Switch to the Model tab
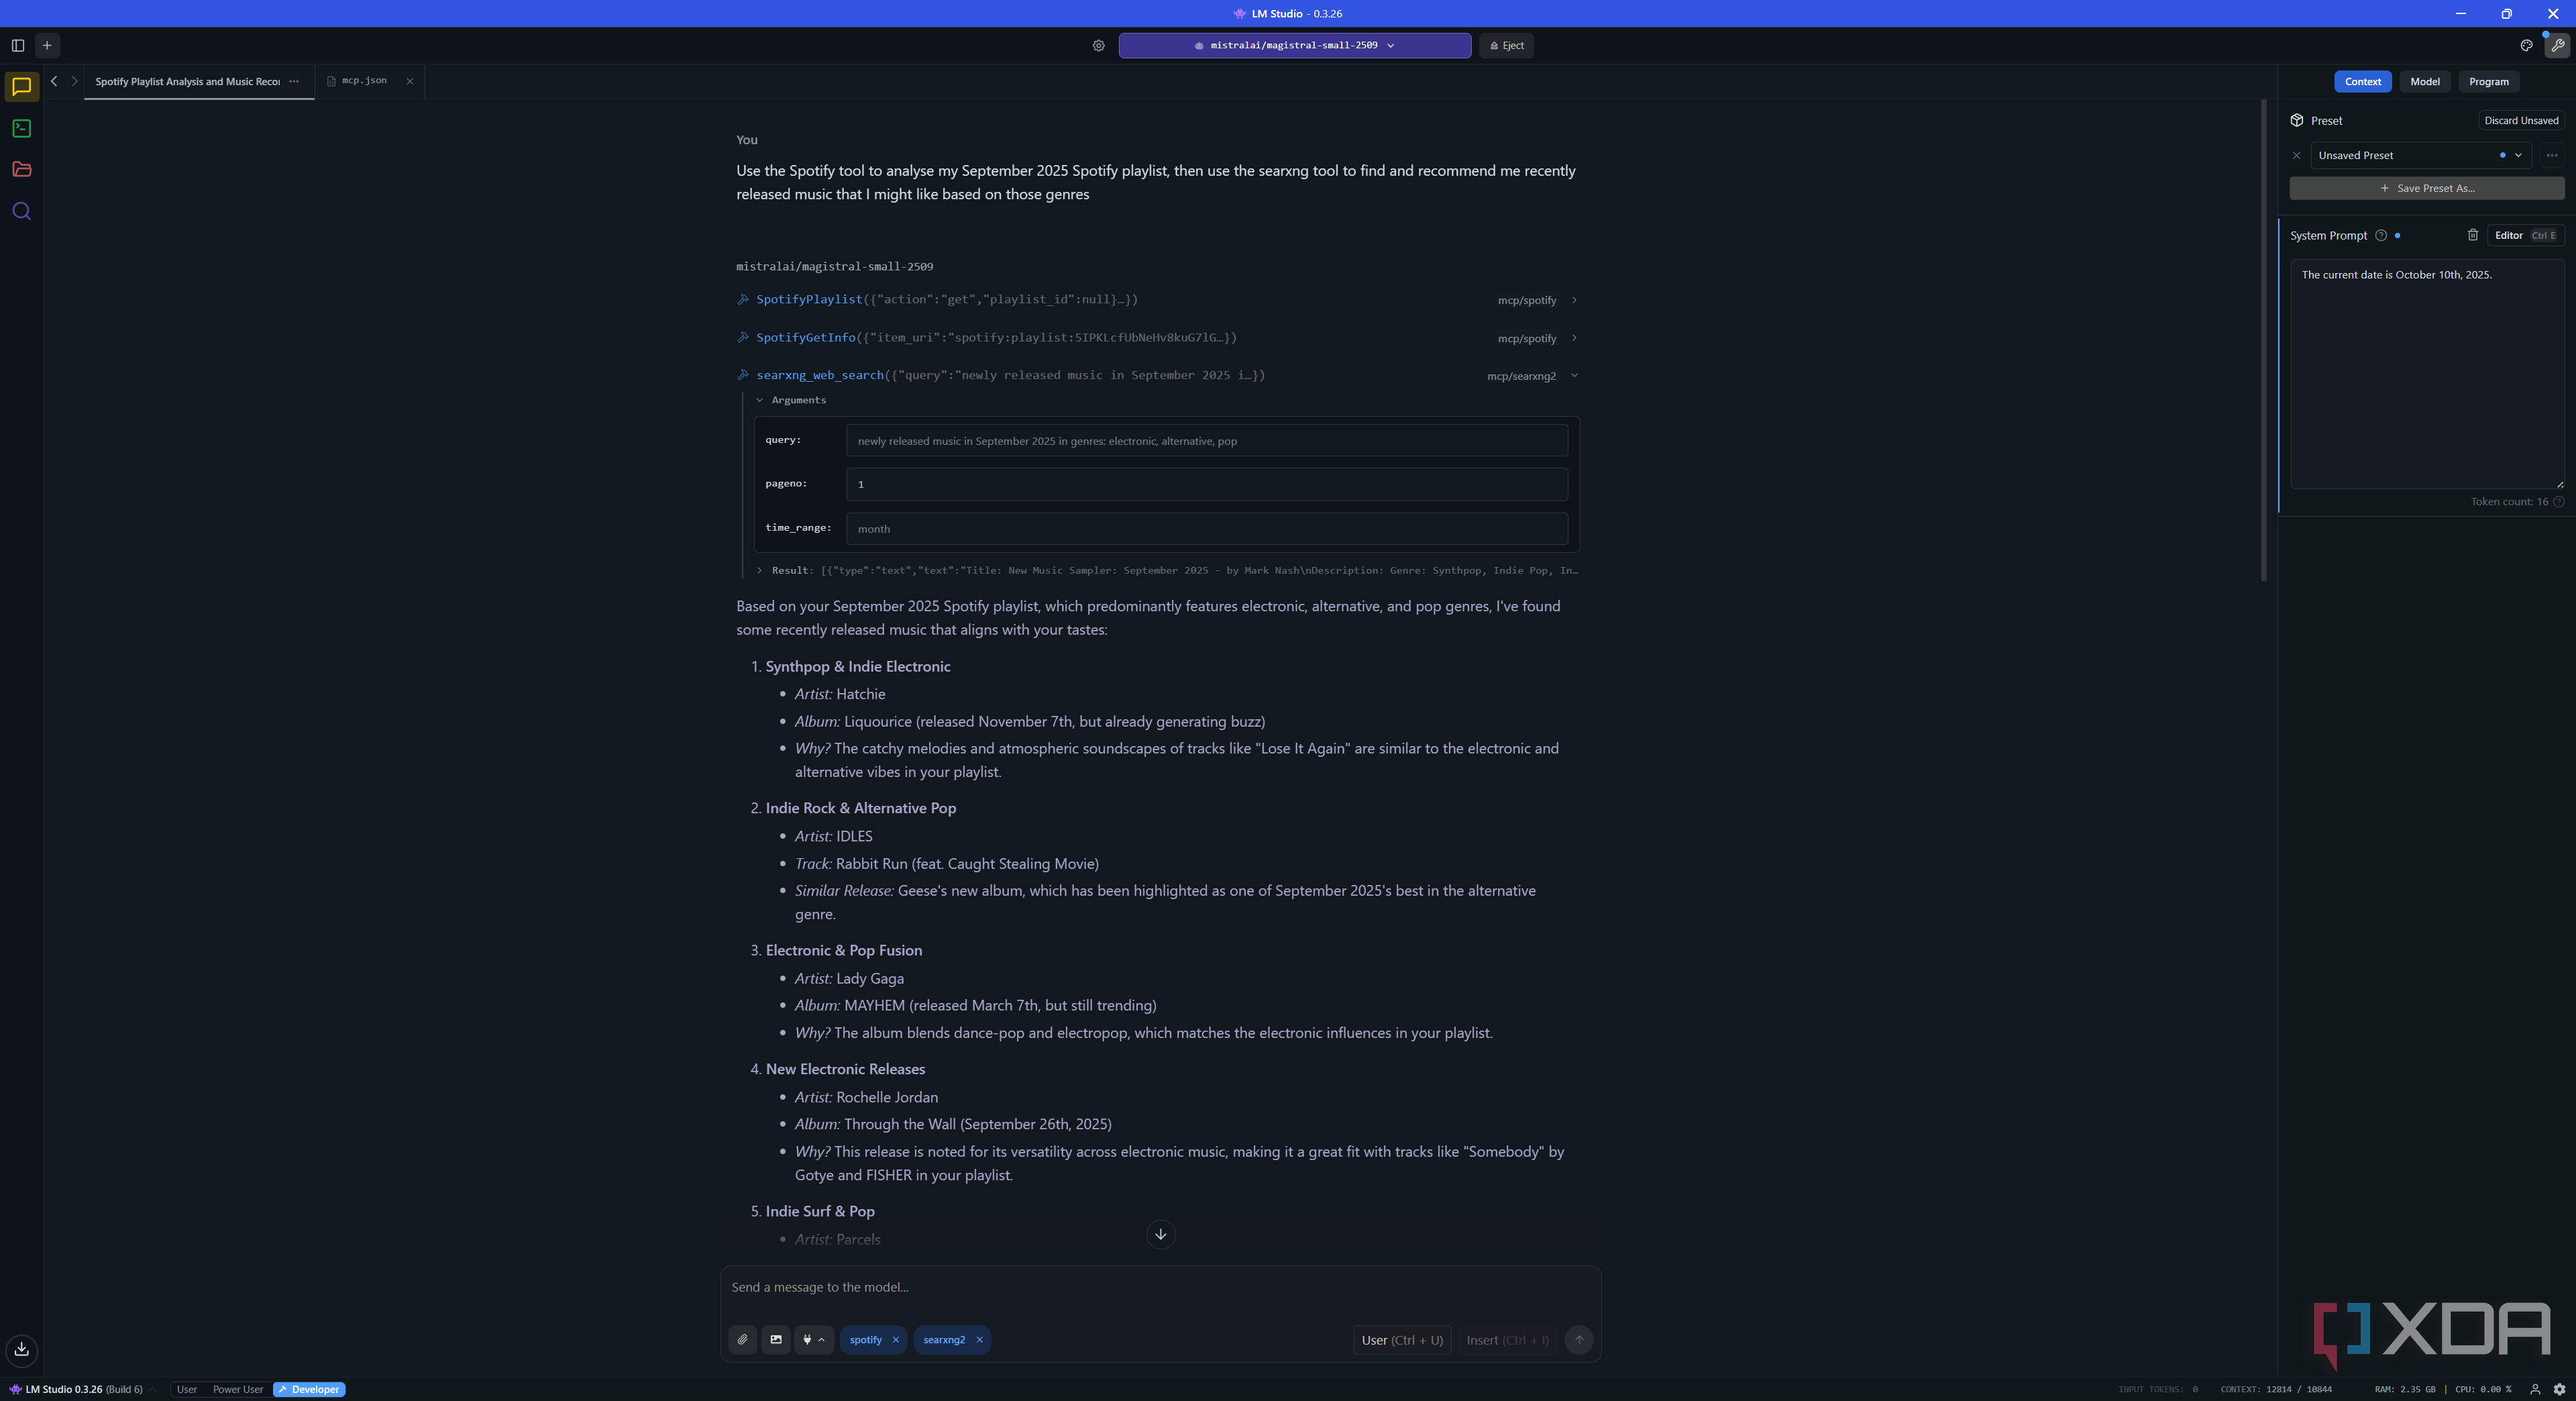This screenshot has width=2576, height=1401. (x=2424, y=82)
